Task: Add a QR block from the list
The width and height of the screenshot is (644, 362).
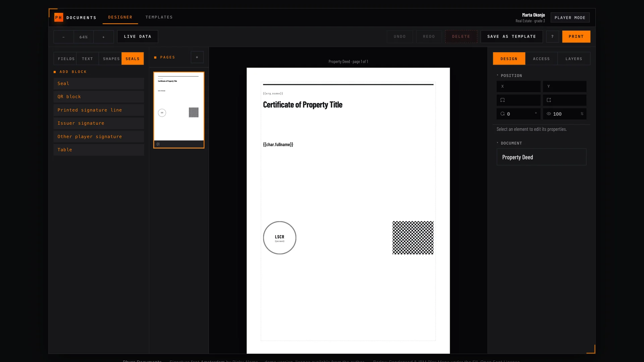Action: point(99,97)
